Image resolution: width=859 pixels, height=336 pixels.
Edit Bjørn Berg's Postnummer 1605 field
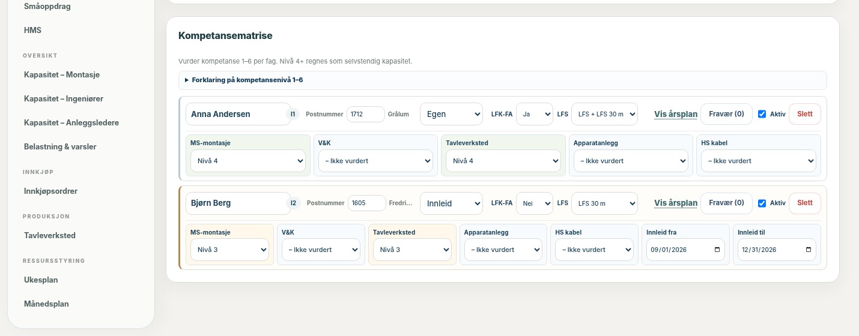[x=367, y=203]
